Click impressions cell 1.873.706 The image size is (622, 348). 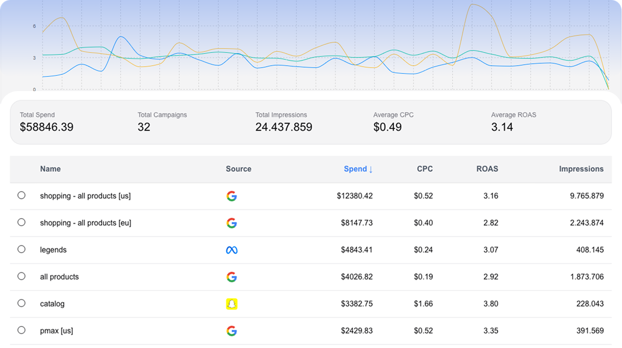(x=586, y=277)
